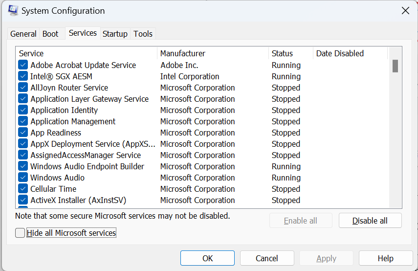Uncheck the Intel SGX AESM checkbox
The width and height of the screenshot is (418, 271).
click(x=23, y=76)
